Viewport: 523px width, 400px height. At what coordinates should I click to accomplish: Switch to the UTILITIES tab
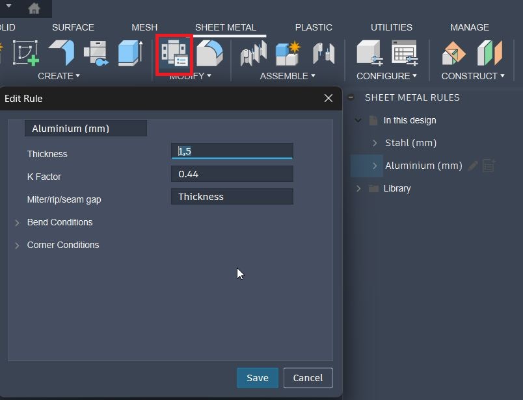point(392,27)
